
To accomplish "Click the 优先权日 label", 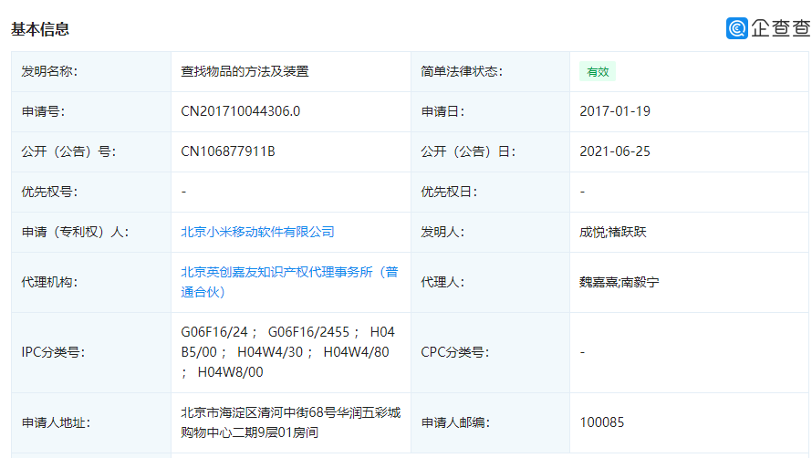I will (x=449, y=192).
